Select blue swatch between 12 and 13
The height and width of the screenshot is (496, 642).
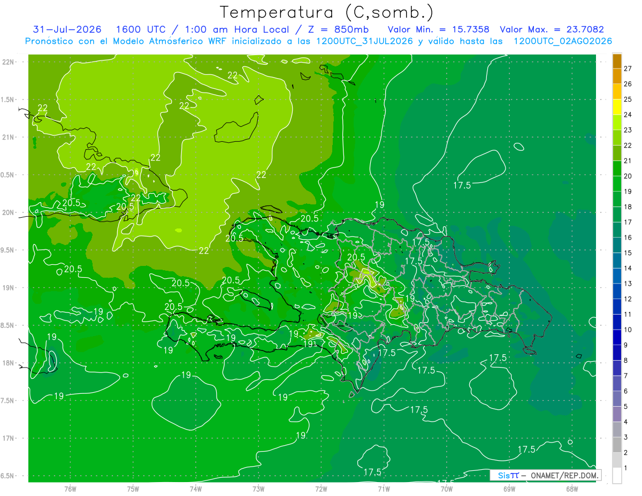click(617, 292)
